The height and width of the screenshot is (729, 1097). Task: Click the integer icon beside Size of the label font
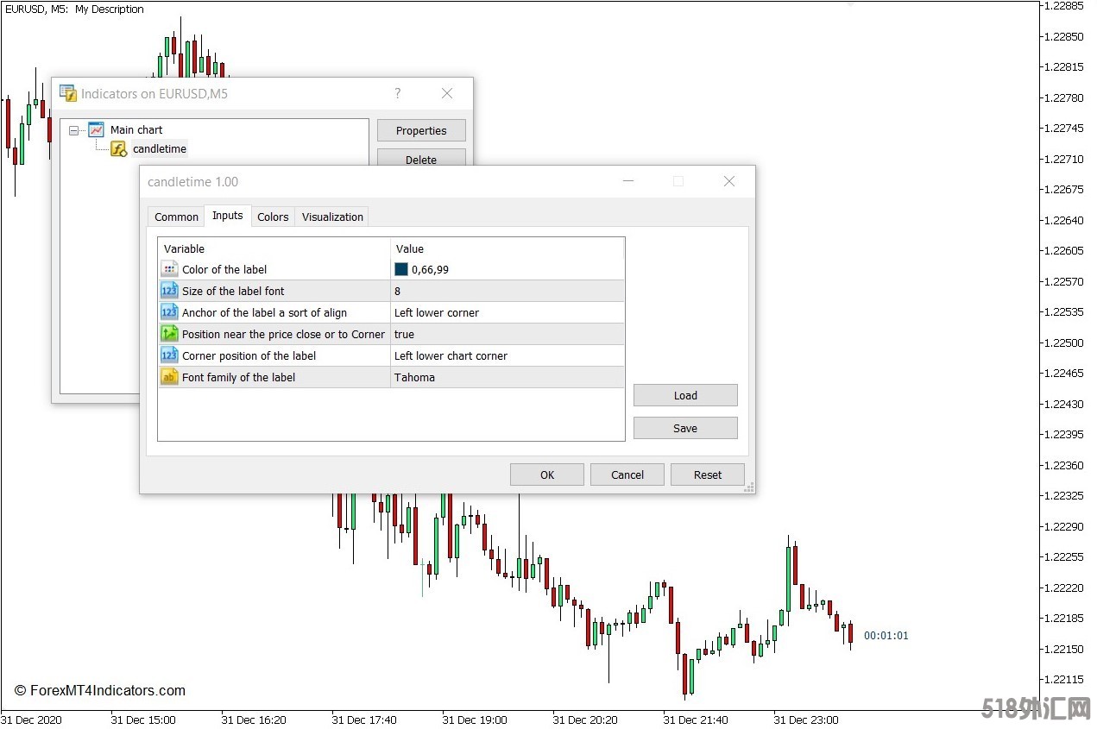point(169,291)
